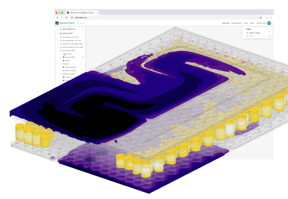Open the Advanced concepts tree item
The width and height of the screenshot is (288, 199).
pos(69,74)
